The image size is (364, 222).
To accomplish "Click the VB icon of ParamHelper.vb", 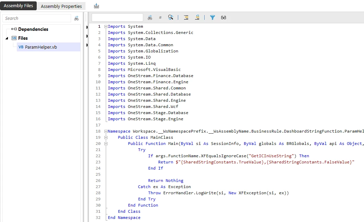I will tap(21, 47).
